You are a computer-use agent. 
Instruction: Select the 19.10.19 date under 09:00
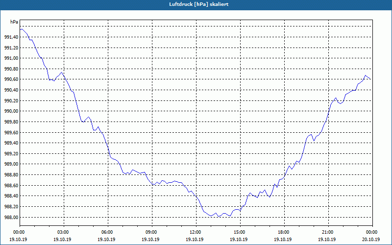point(150,239)
